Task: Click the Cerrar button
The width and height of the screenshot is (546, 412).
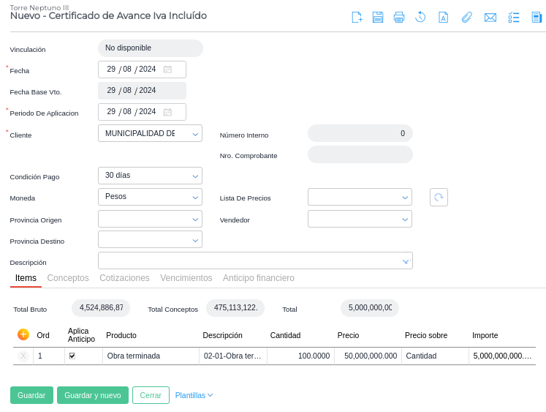Action: coord(151,395)
